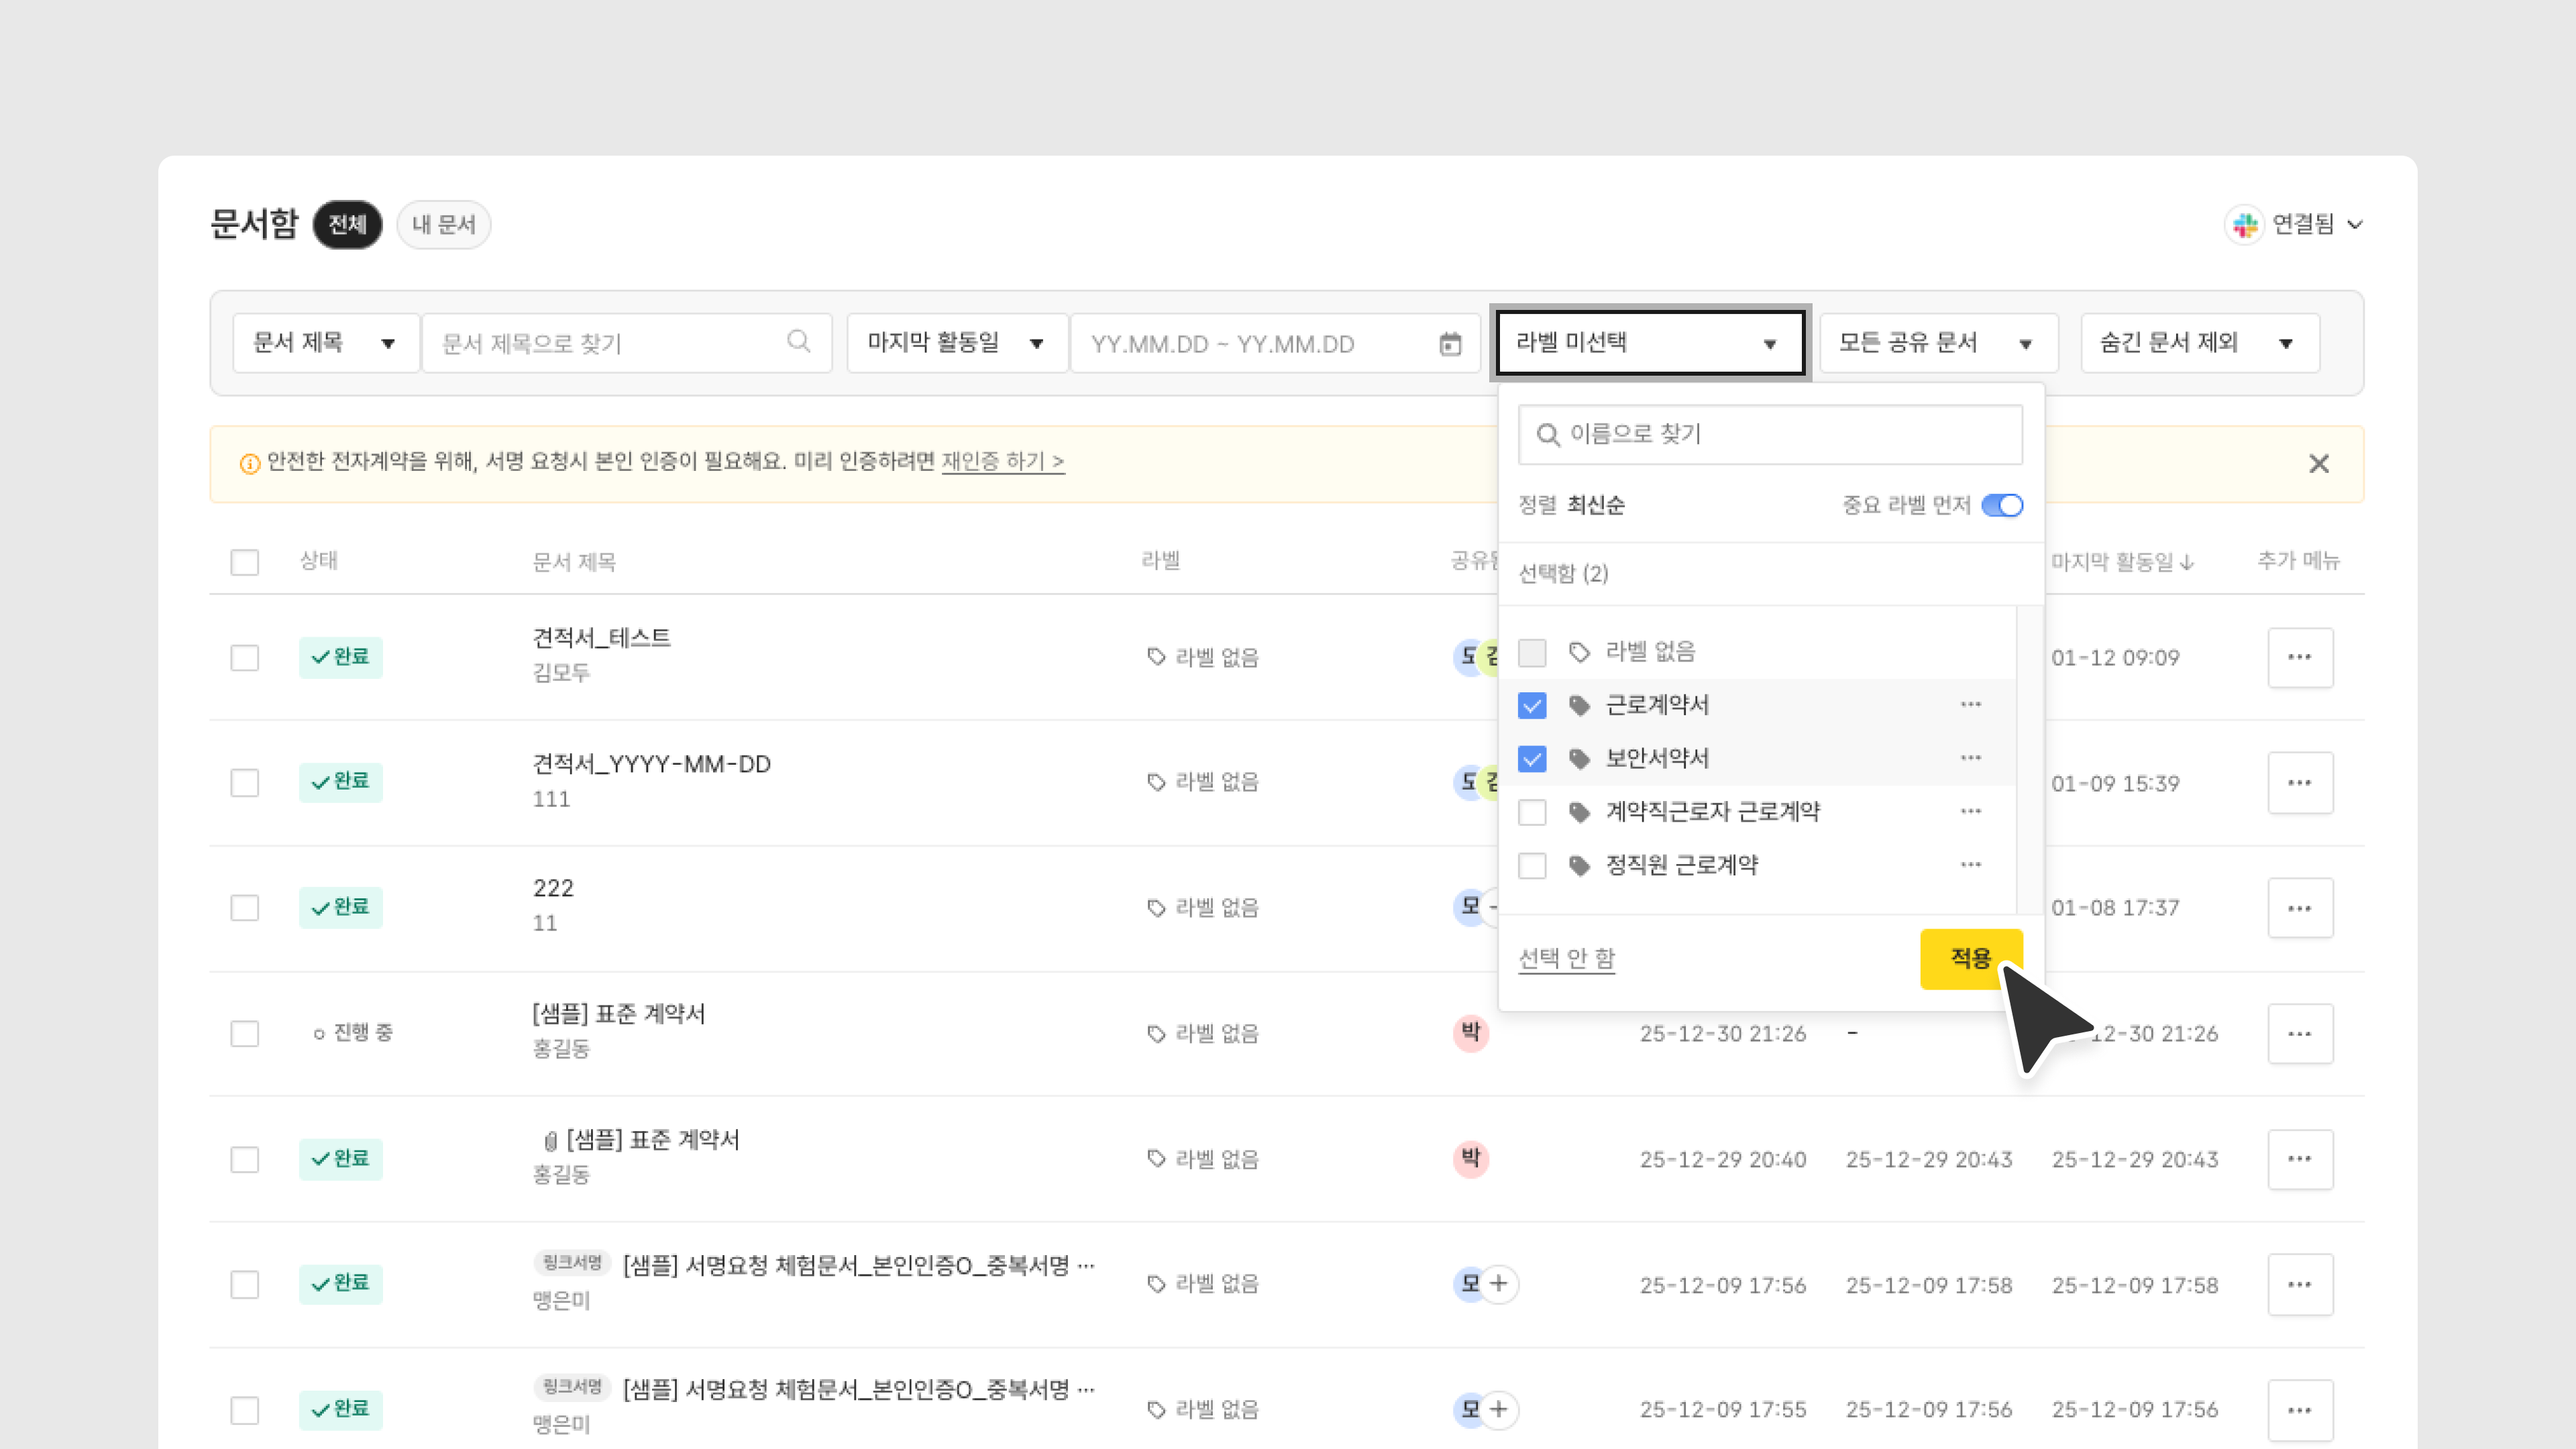The height and width of the screenshot is (1449, 2576).
Task: Click the Slack 연결됨 integration icon
Action: point(2245,225)
